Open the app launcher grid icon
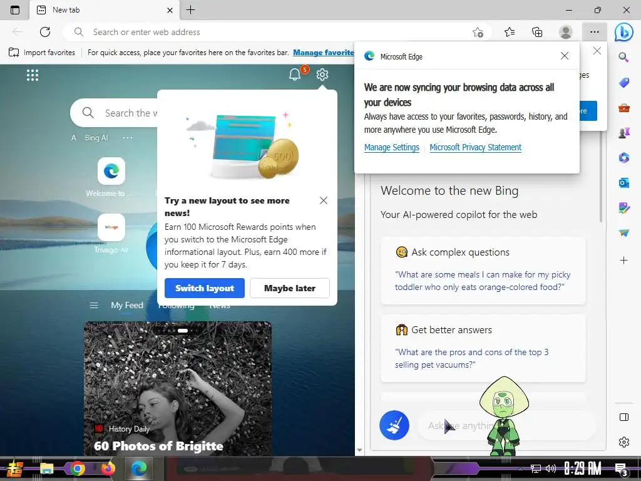The image size is (641, 481). pyautogui.click(x=33, y=75)
